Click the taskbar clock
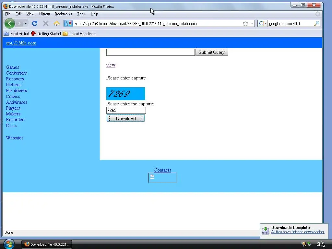The image size is (332, 249). pyautogui.click(x=321, y=244)
